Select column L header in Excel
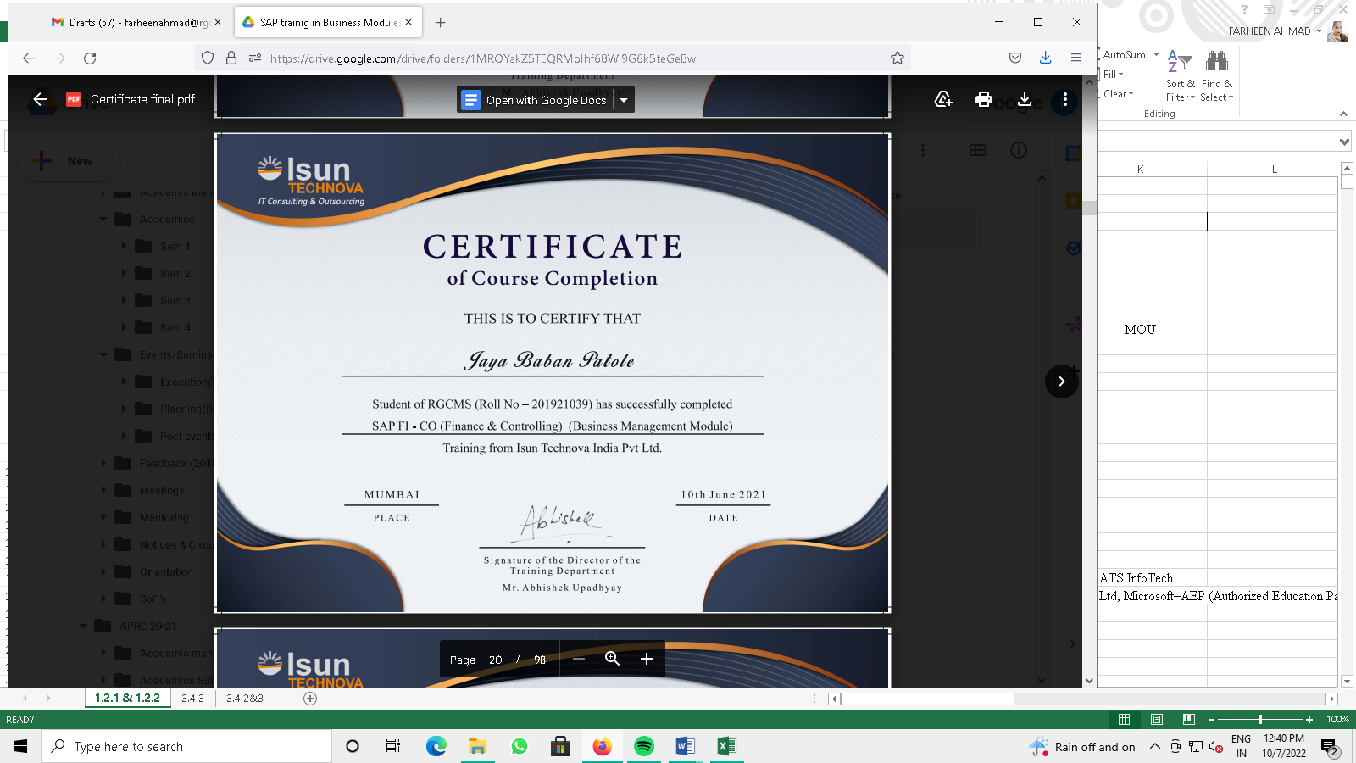1356x763 pixels. click(x=1274, y=170)
